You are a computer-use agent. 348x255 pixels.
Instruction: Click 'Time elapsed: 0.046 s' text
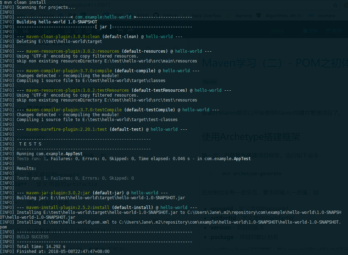pyautogui.click(x=164, y=159)
